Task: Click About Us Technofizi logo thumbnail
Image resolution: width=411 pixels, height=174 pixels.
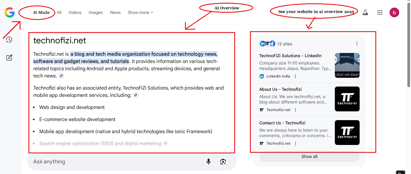Action: pyautogui.click(x=347, y=99)
